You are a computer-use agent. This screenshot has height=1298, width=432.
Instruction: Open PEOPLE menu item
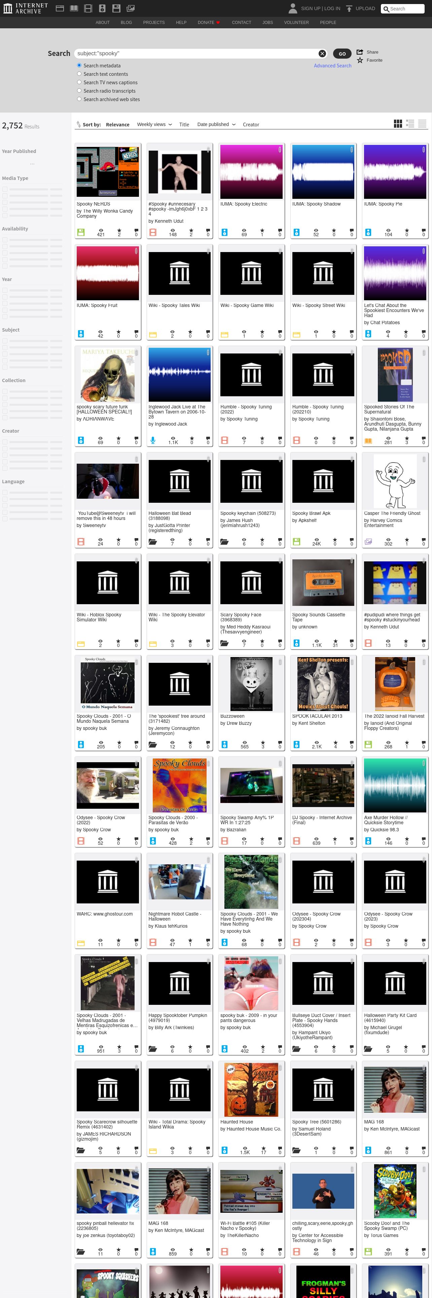(328, 23)
